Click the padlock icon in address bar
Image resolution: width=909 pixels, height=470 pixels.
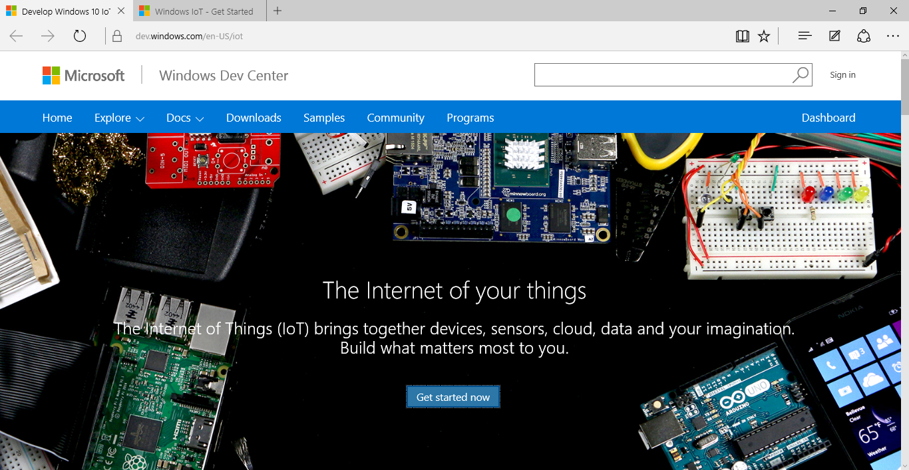(117, 36)
